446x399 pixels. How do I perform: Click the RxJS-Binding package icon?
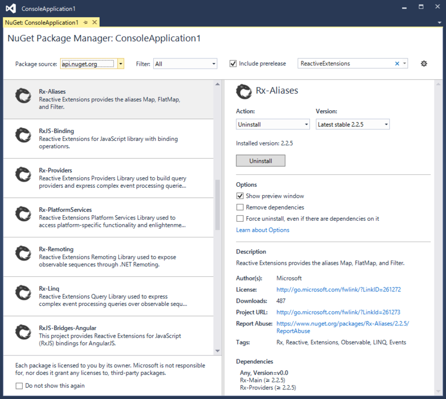23,135
